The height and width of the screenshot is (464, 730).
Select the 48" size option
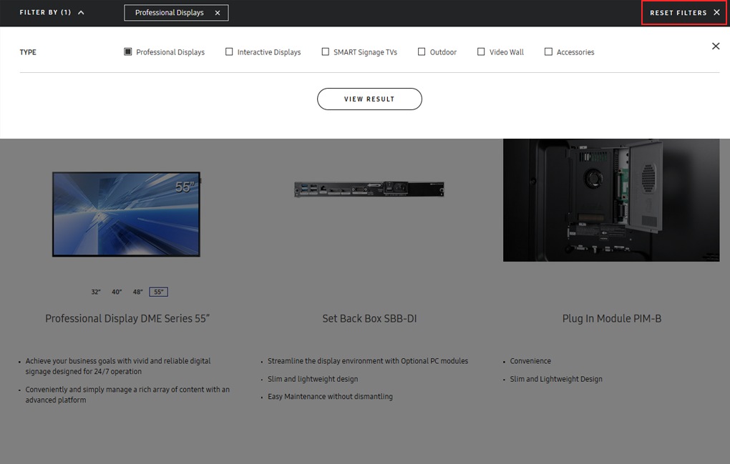click(x=137, y=292)
